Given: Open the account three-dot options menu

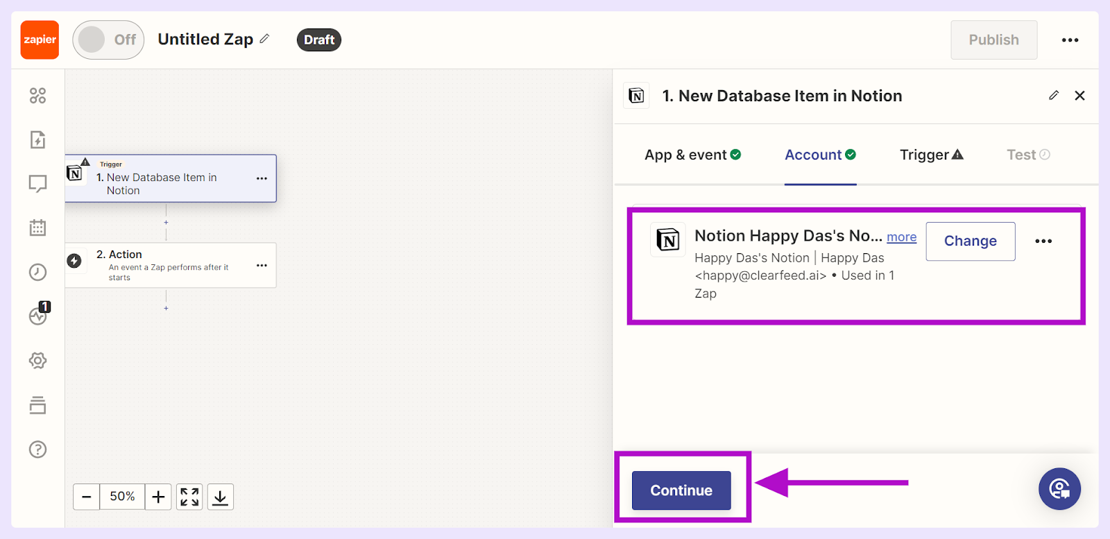Looking at the screenshot, I should [1043, 241].
